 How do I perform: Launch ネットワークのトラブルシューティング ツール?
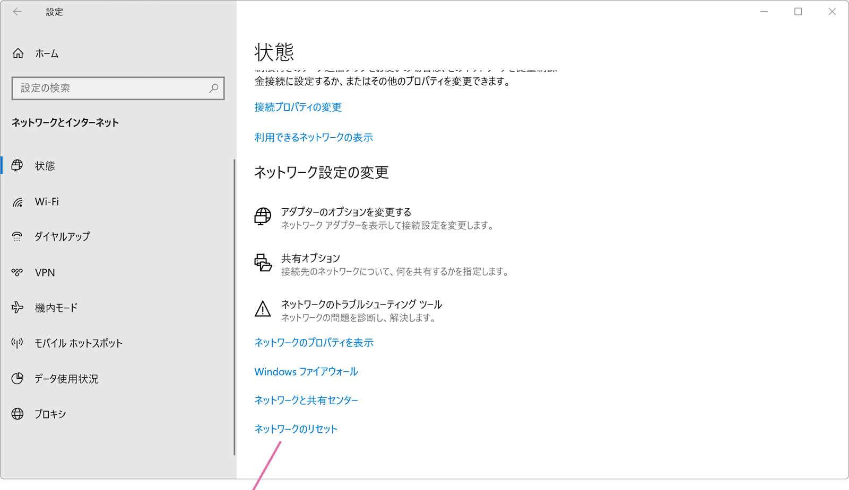point(361,305)
